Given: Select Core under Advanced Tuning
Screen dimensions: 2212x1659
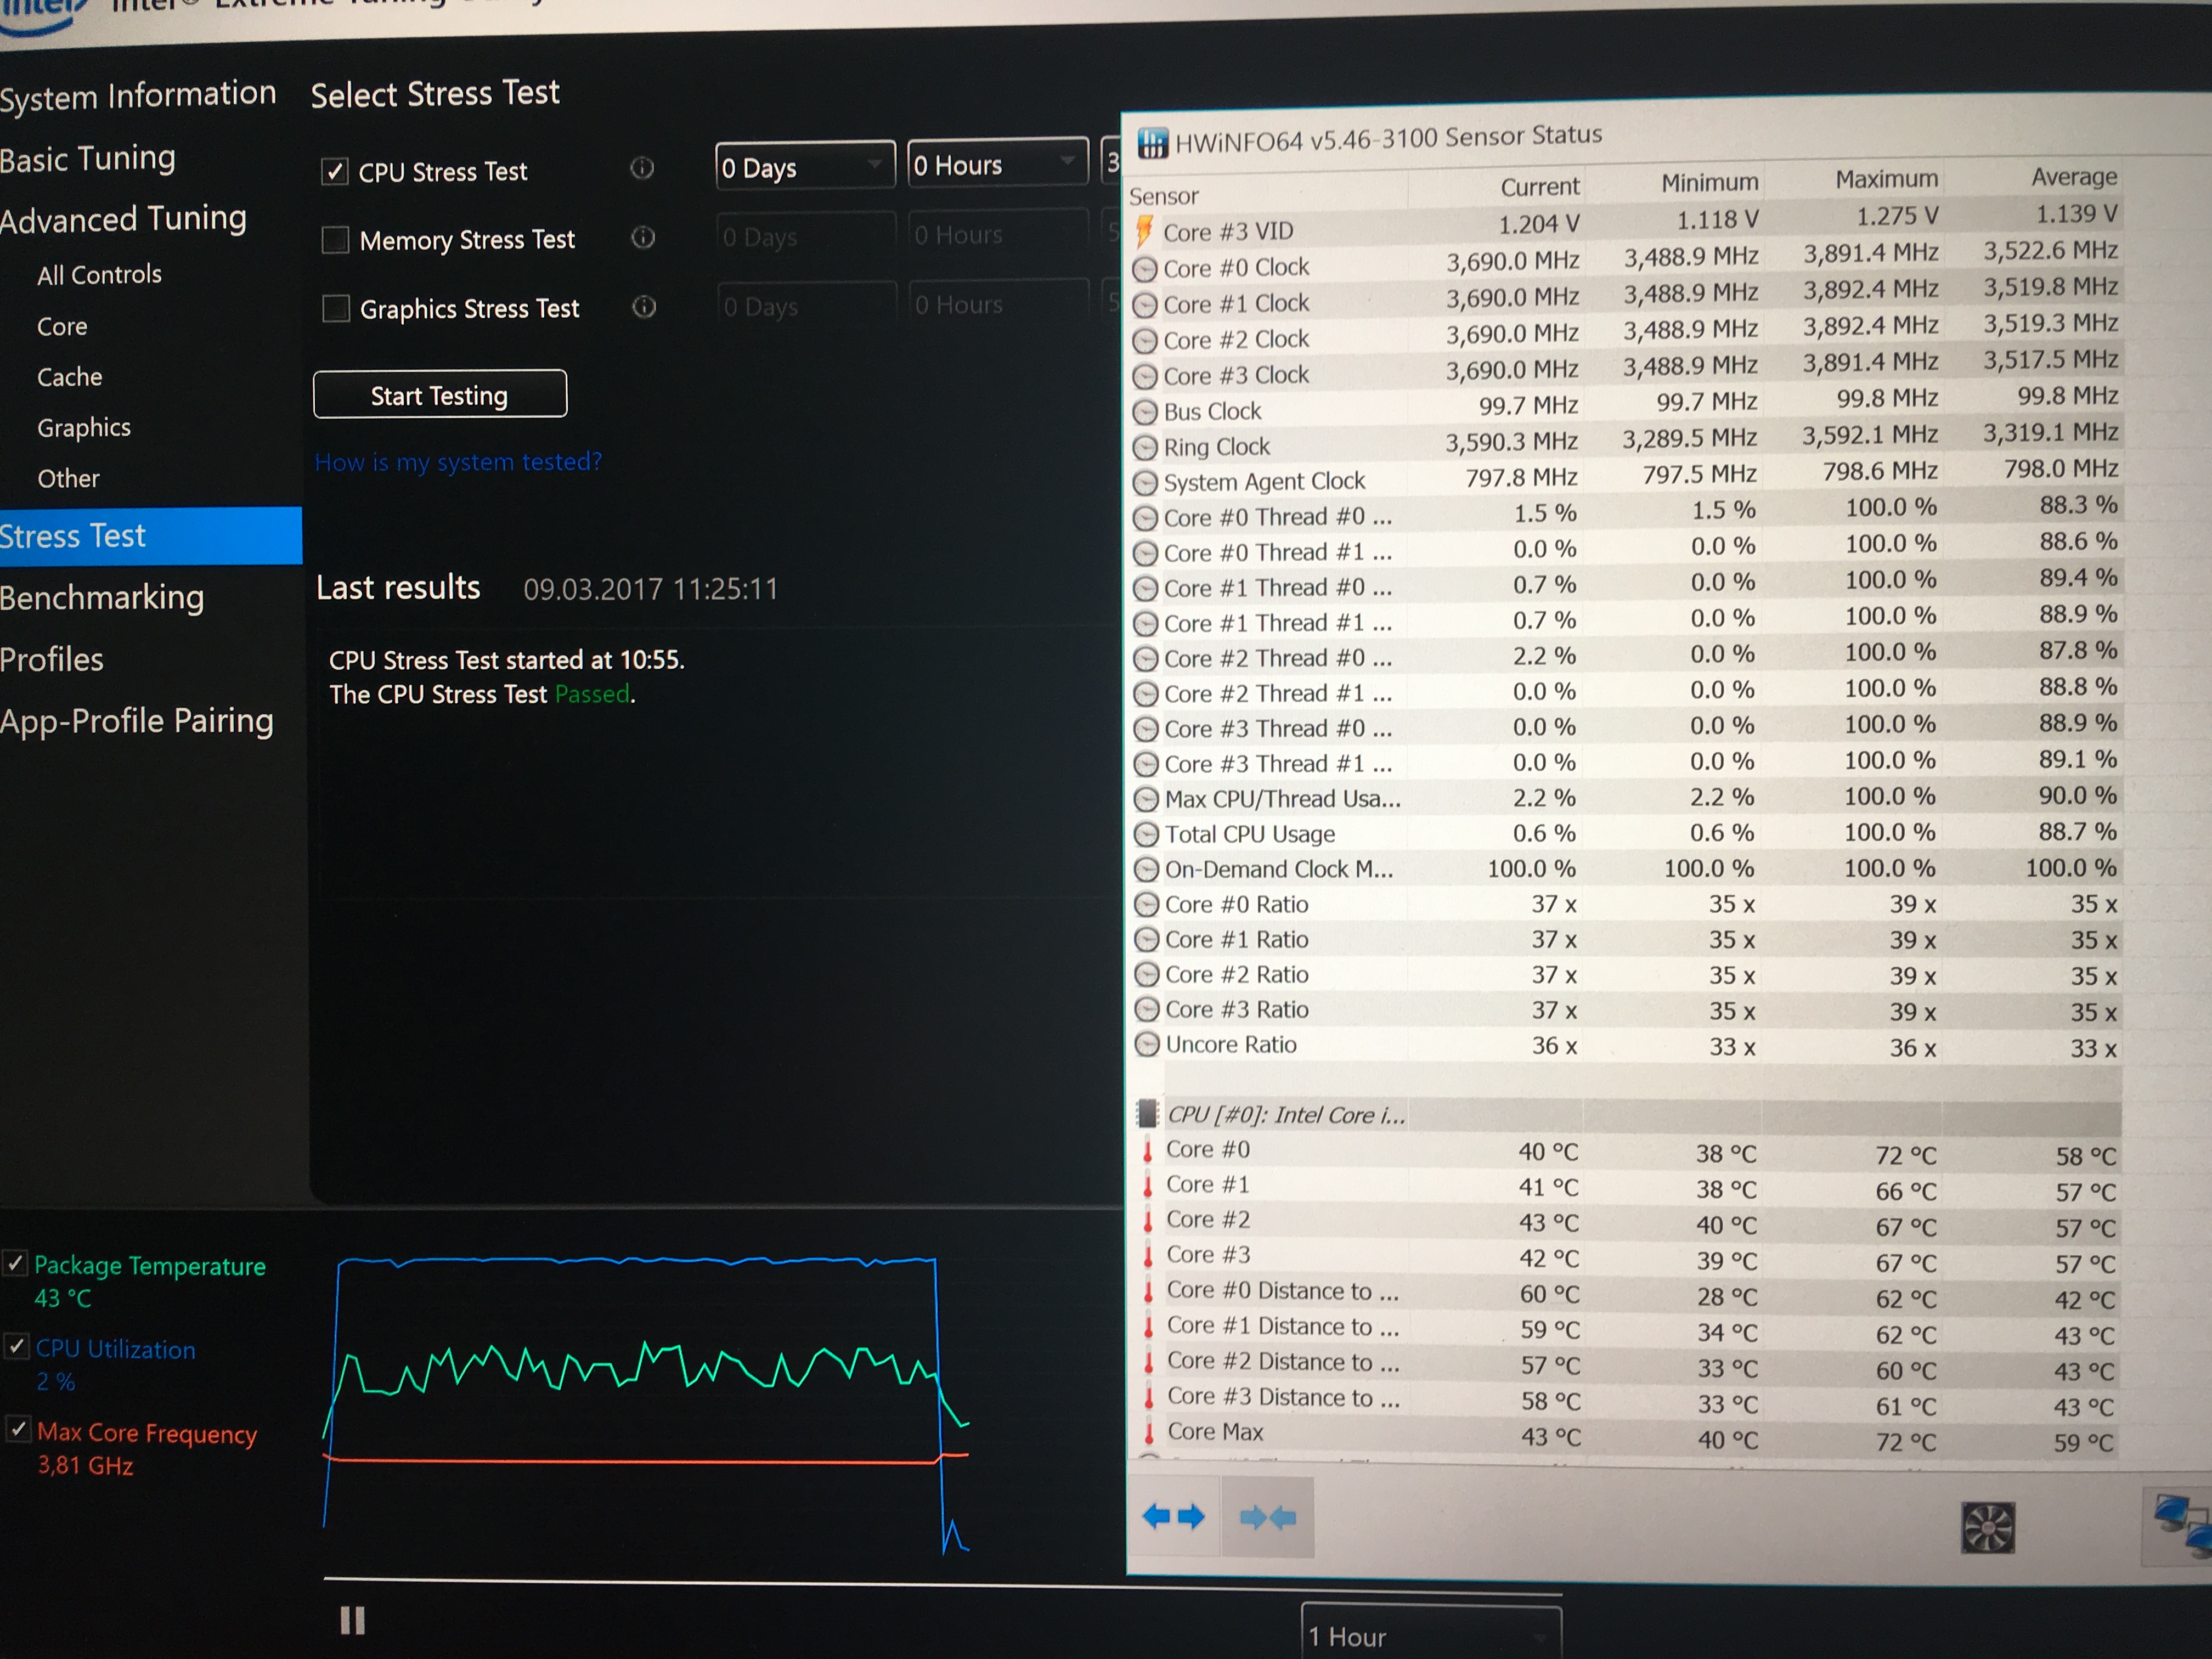Looking at the screenshot, I should [x=62, y=326].
